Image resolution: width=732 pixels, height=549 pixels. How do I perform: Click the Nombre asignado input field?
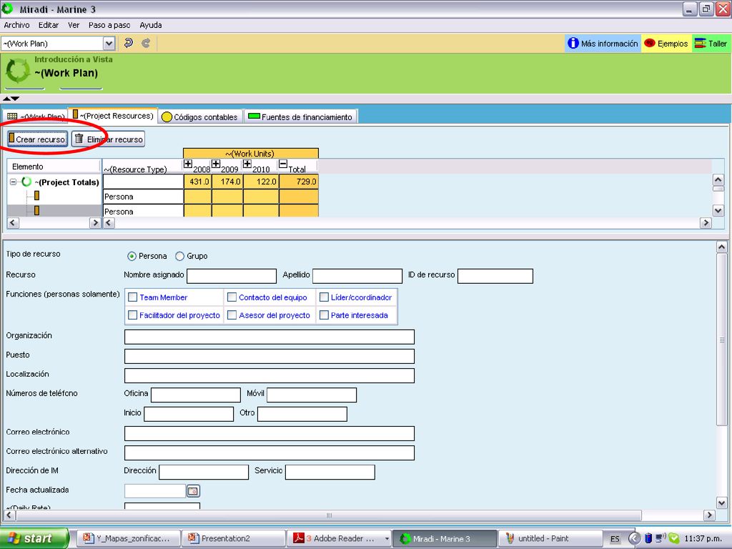(232, 276)
